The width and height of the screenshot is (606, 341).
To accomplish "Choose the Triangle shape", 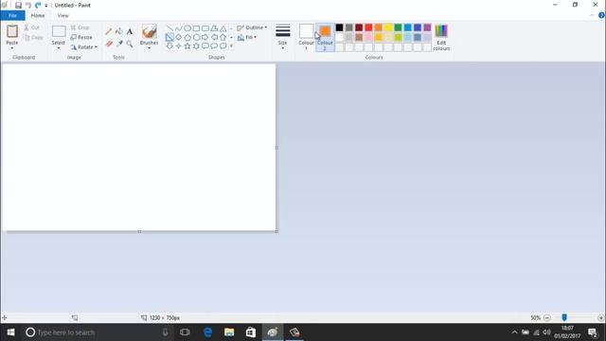I will coord(223,28).
